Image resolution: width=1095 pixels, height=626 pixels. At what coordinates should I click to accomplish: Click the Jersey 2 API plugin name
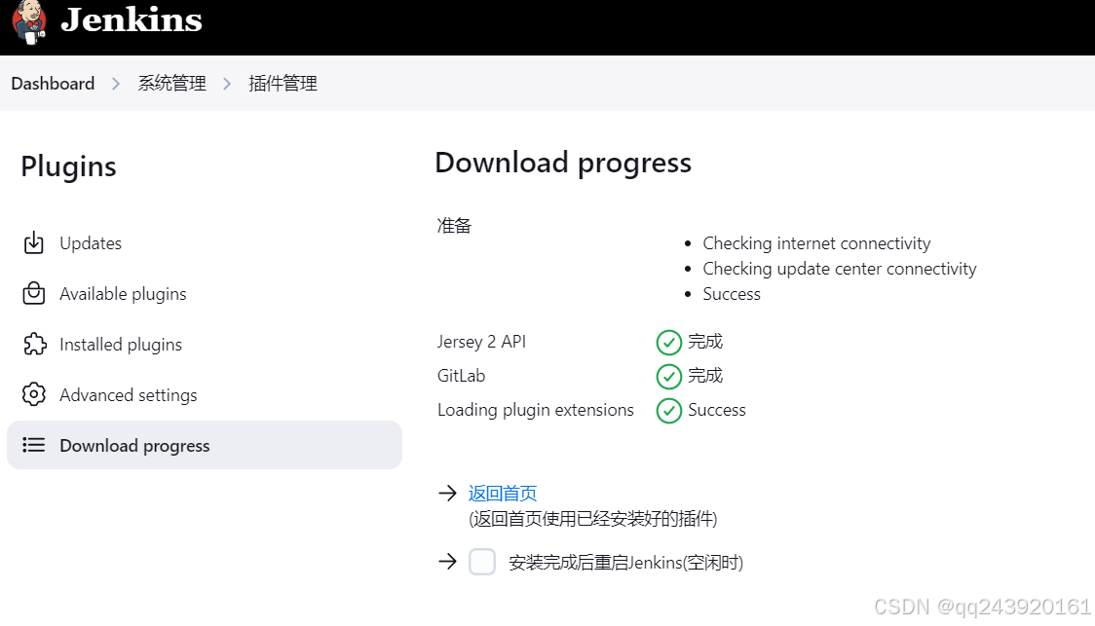[x=481, y=342]
